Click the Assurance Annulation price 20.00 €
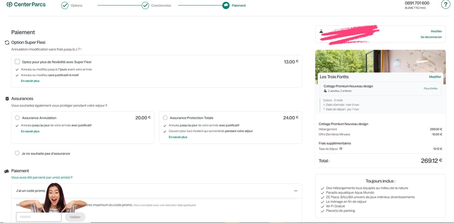Viewport: 454px width, 223px height. [143, 118]
